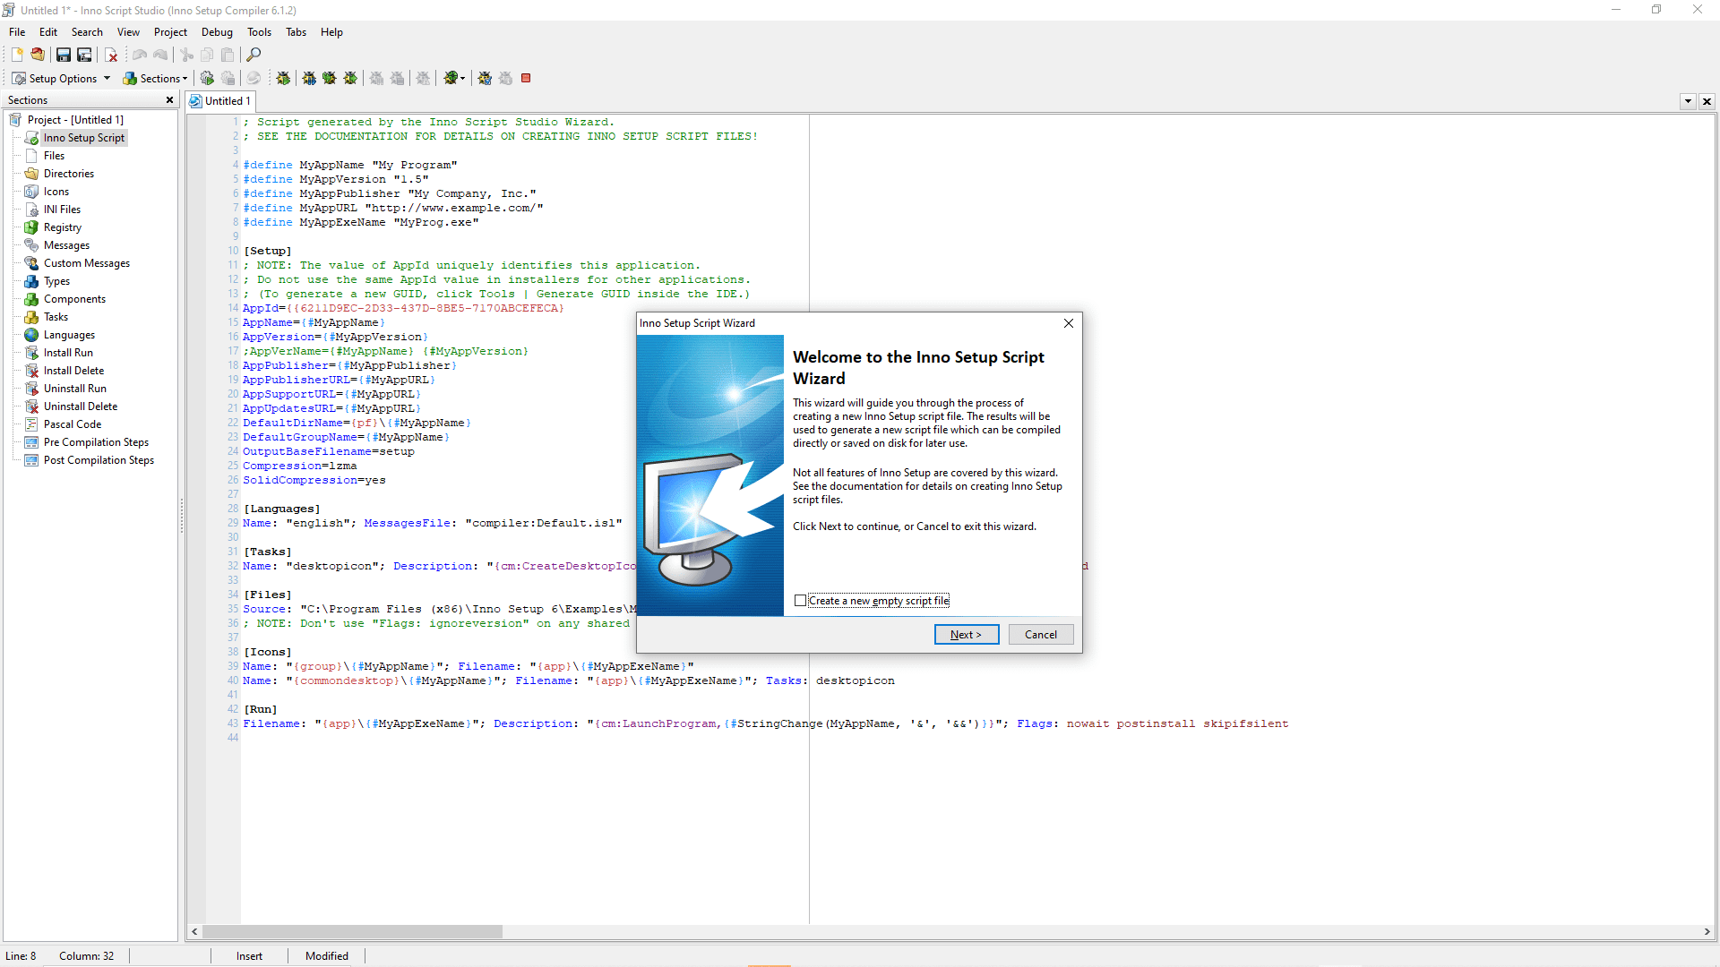
Task: Select Pascal Code in the Sections tree
Action: point(73,424)
